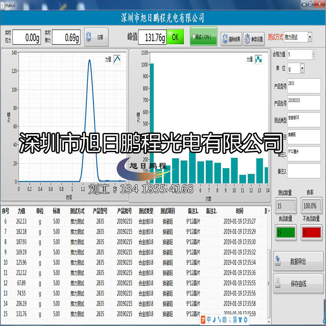326x326 pixels.
Task: Click the table's vertical scrollbar thumb
Action: [x=269, y=284]
